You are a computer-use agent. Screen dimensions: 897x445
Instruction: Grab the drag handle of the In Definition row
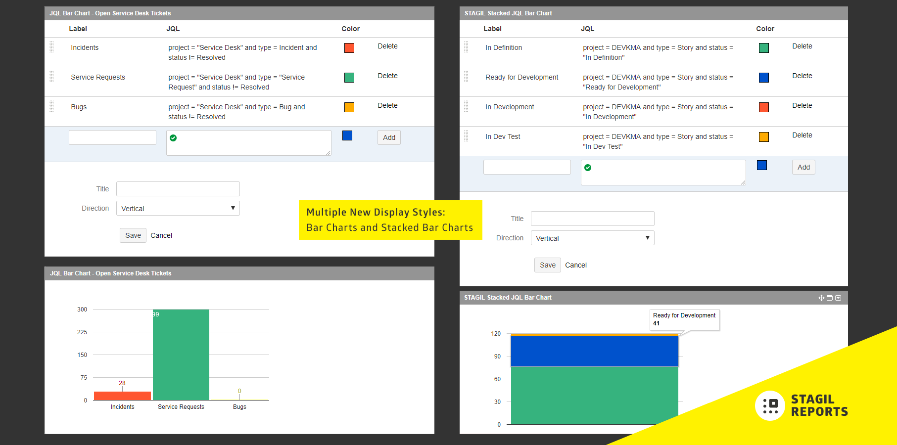pos(466,47)
